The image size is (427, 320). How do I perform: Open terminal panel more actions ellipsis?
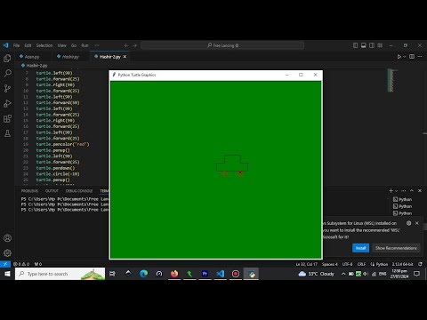click(404, 190)
